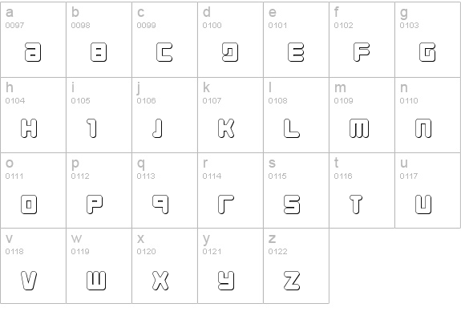Pick the q glyph cell 0113
Screen dimensions: 461x332
(164, 190)
